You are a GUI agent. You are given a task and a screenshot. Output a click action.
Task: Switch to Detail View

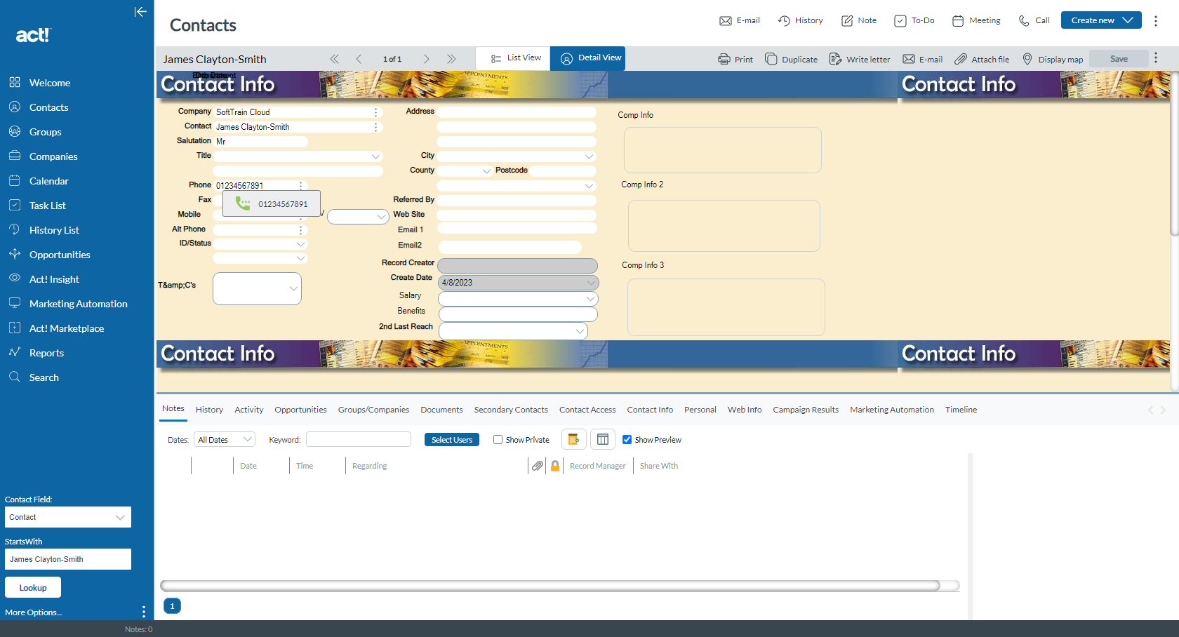click(588, 58)
